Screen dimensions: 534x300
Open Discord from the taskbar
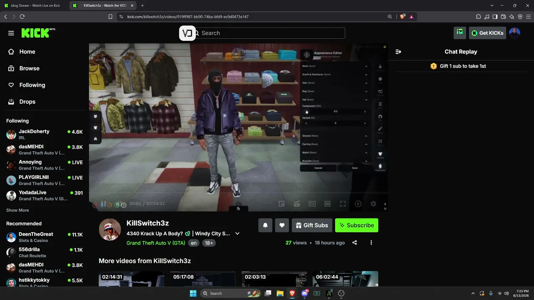coord(305,293)
